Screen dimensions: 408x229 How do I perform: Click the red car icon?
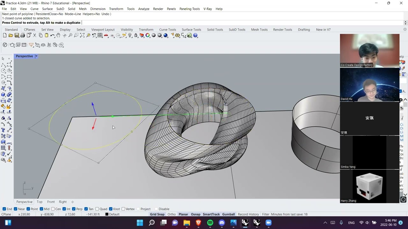pyautogui.click(x=106, y=35)
